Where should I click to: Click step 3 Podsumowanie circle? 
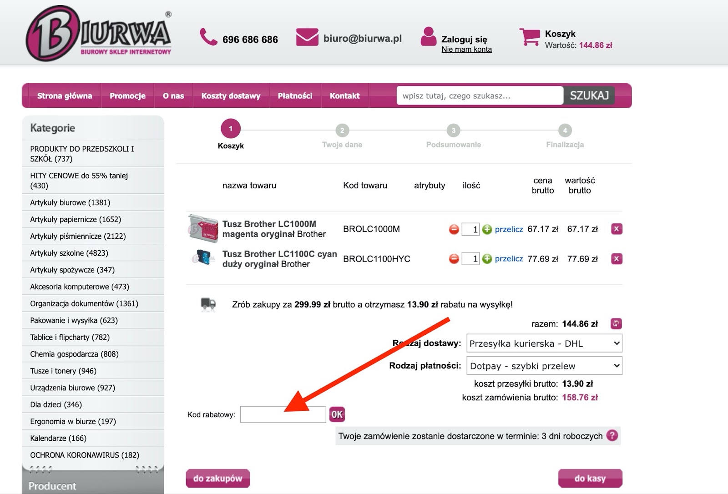pos(453,131)
